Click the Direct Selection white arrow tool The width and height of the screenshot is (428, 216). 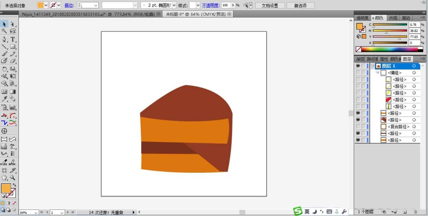13,24
